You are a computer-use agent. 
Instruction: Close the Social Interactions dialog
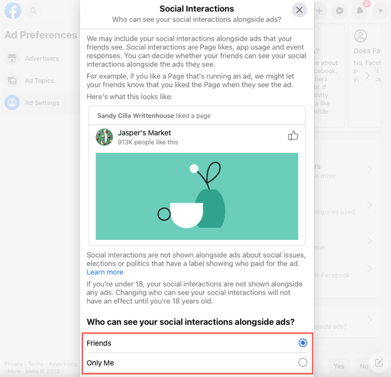299,10
